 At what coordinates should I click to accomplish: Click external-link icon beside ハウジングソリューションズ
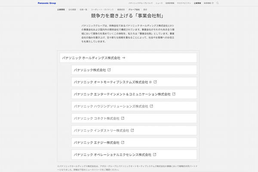[x=151, y=106]
